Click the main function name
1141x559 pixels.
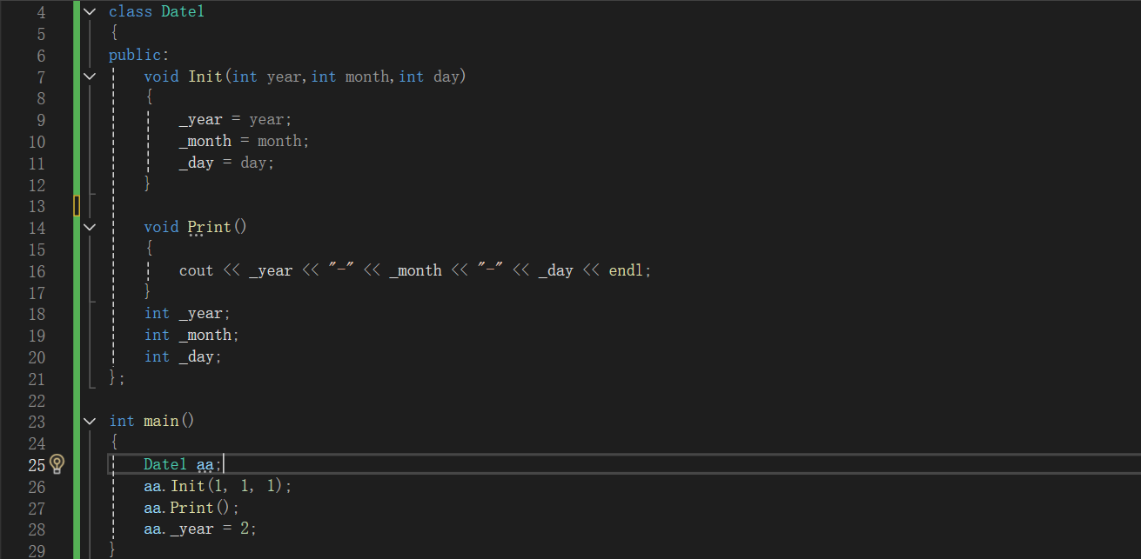tap(161, 421)
